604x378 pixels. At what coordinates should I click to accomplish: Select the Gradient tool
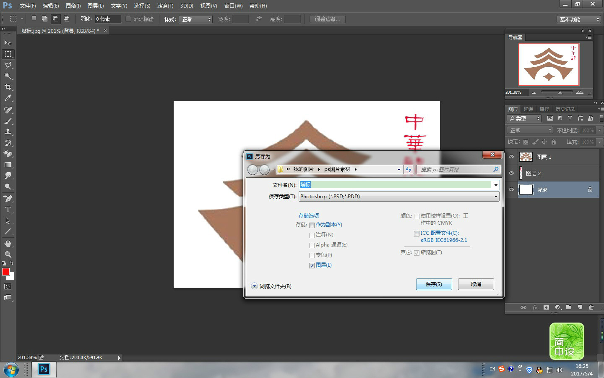coord(8,165)
